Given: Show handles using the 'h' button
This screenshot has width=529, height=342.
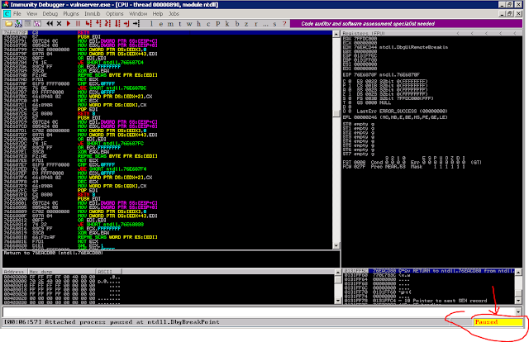Looking at the screenshot, I should coord(198,24).
